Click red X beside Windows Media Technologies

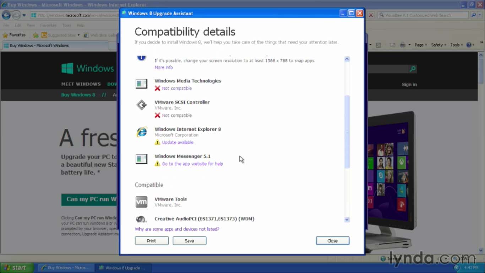click(157, 88)
